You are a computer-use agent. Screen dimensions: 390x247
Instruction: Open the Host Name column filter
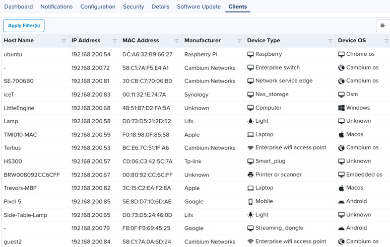[64, 41]
